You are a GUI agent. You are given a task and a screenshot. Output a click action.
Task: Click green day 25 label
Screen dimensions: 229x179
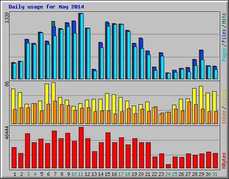174,174
